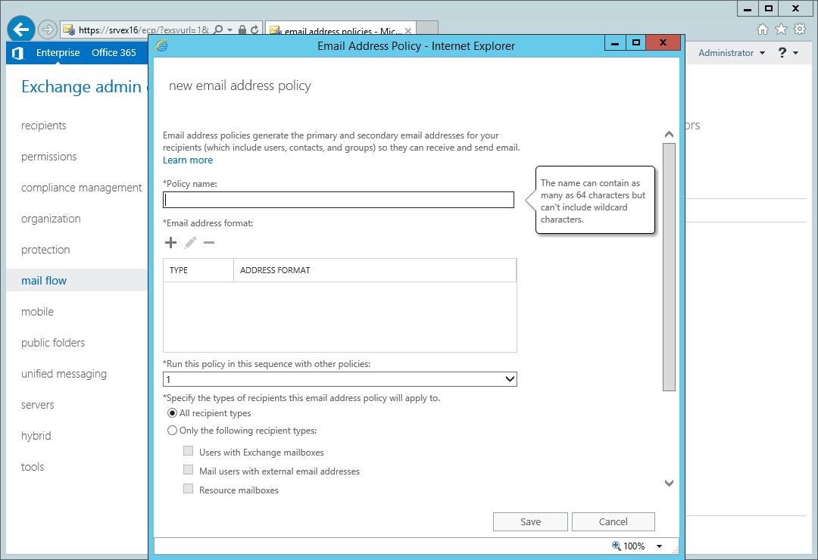Screen dimensions: 818x560
Task: Select the All recipient types radio button
Action: pos(172,413)
